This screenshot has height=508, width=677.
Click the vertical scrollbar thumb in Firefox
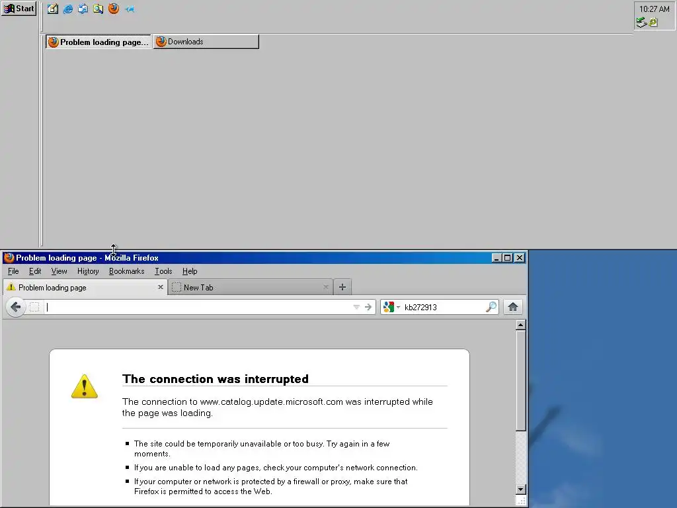[x=521, y=380]
